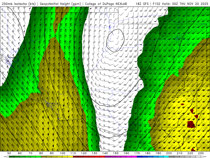
Task: Pick the bright yellow swatch on the legend
Action: 70,157
